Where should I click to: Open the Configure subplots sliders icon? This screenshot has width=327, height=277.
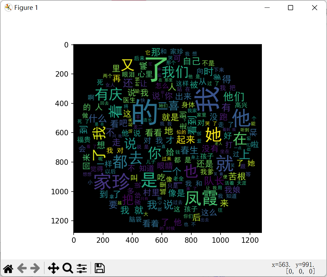pyautogui.click(x=82, y=269)
